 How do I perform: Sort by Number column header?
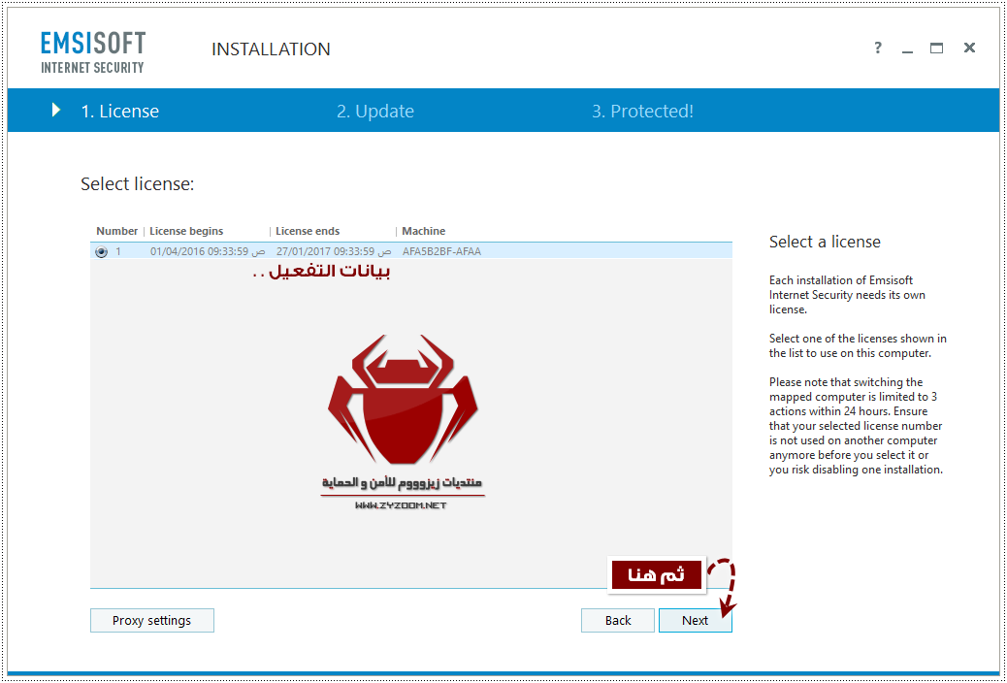coord(116,231)
